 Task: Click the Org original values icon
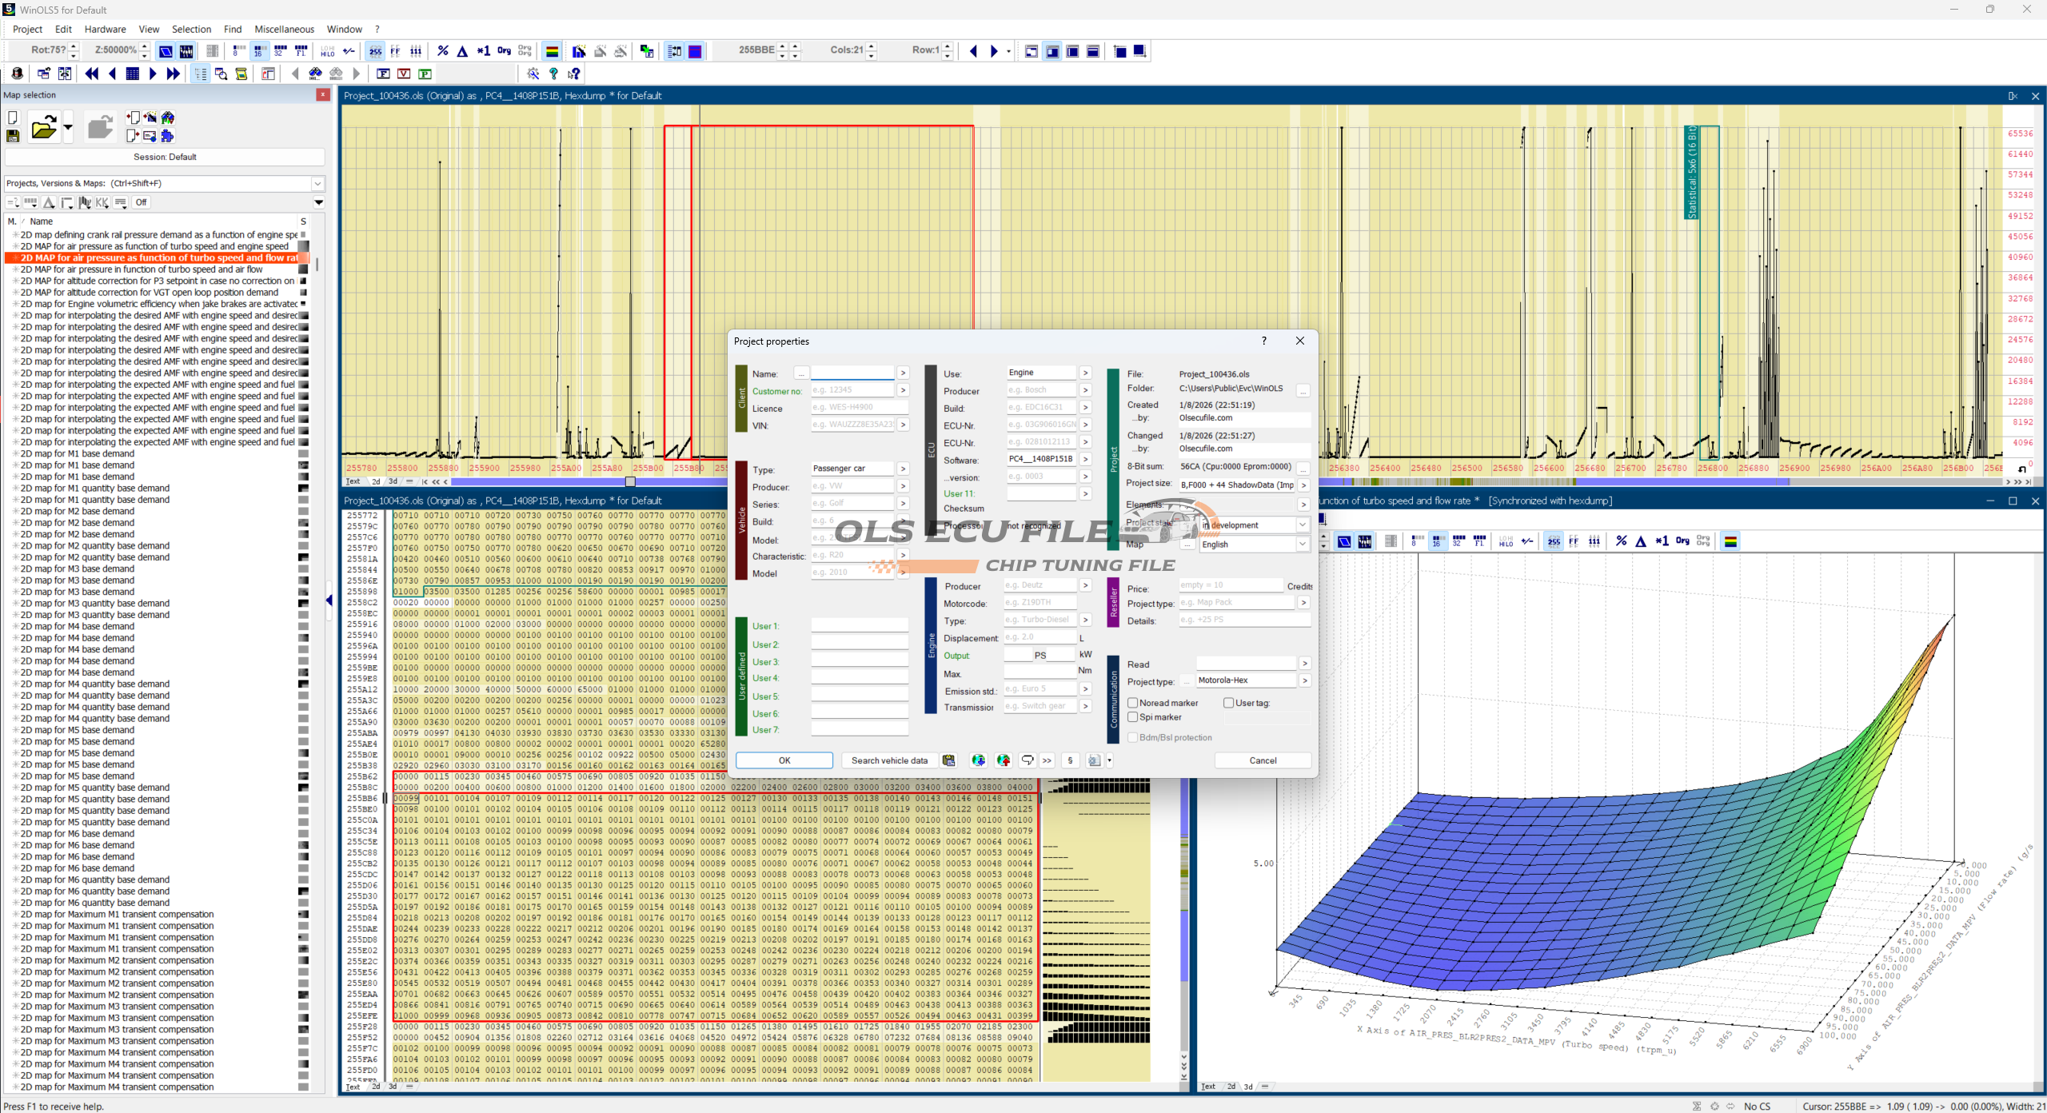(x=504, y=51)
